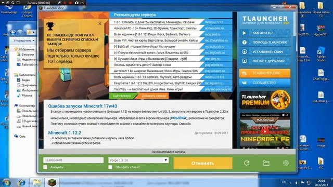Click server row 'AeroCraft 1.8+ Анархия'
The width and height of the screenshot is (333, 187).
click(x=171, y=71)
